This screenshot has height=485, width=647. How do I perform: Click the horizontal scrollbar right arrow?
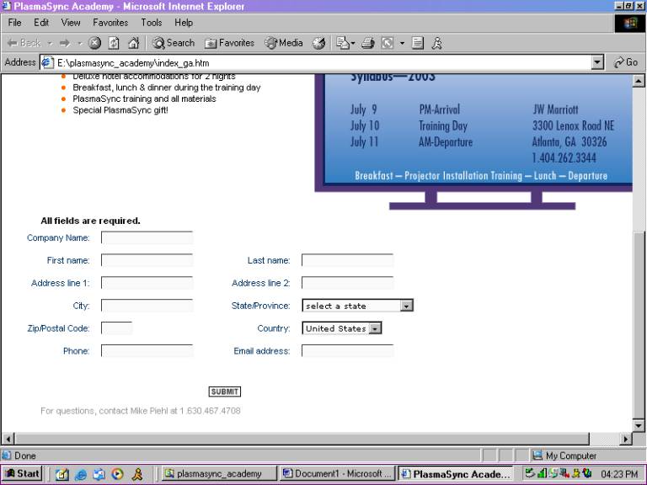tap(626, 439)
